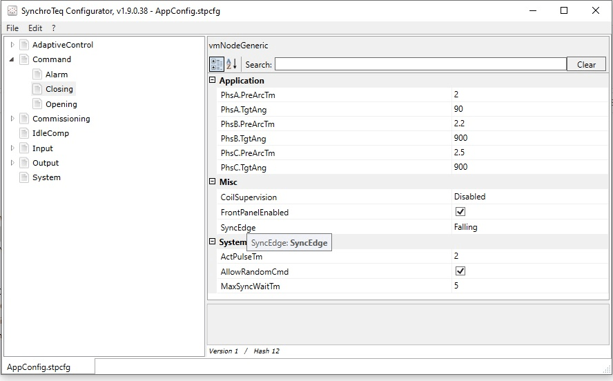Open the File menu
This screenshot has width=613, height=381.
[x=12, y=28]
